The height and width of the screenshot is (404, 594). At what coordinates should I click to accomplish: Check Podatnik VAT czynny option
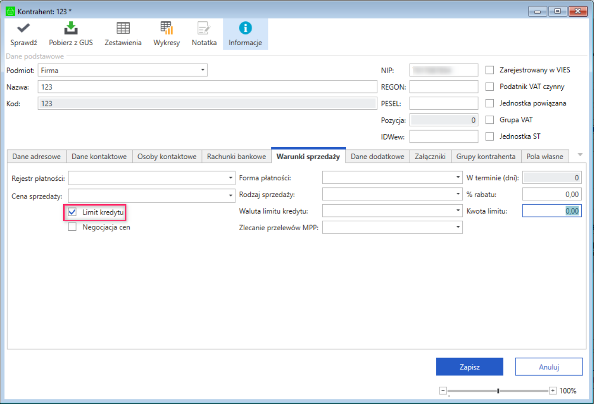(490, 86)
